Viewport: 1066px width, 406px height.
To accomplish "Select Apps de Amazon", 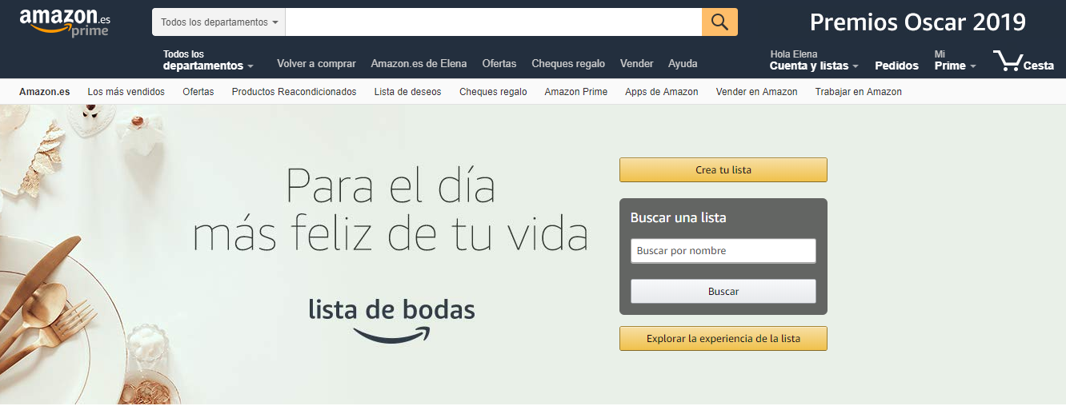I will [662, 92].
